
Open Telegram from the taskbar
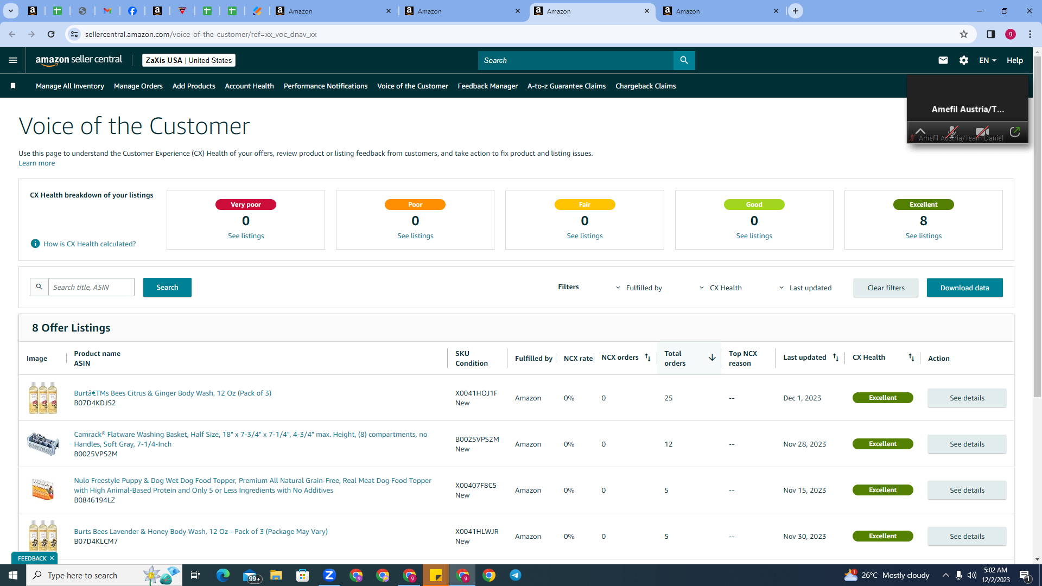516,575
